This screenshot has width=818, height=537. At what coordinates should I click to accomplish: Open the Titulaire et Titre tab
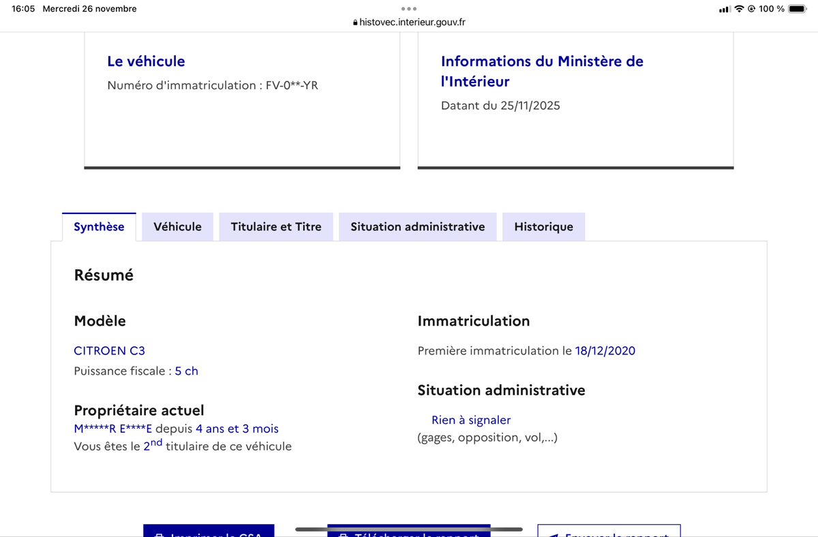276,227
